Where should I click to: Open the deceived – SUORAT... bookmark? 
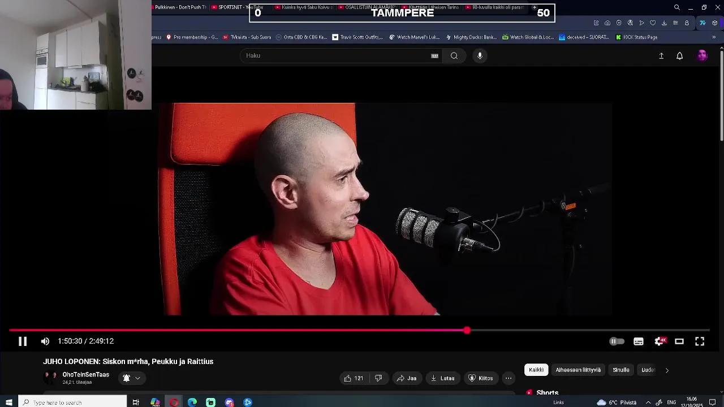pyautogui.click(x=584, y=37)
